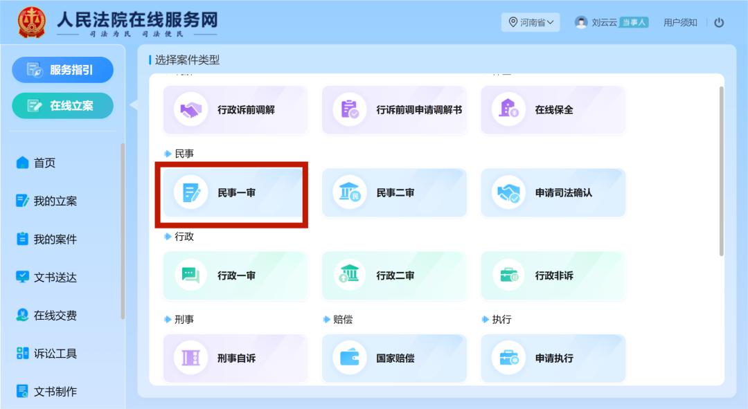Expand the 河南省 province dropdown

point(531,22)
